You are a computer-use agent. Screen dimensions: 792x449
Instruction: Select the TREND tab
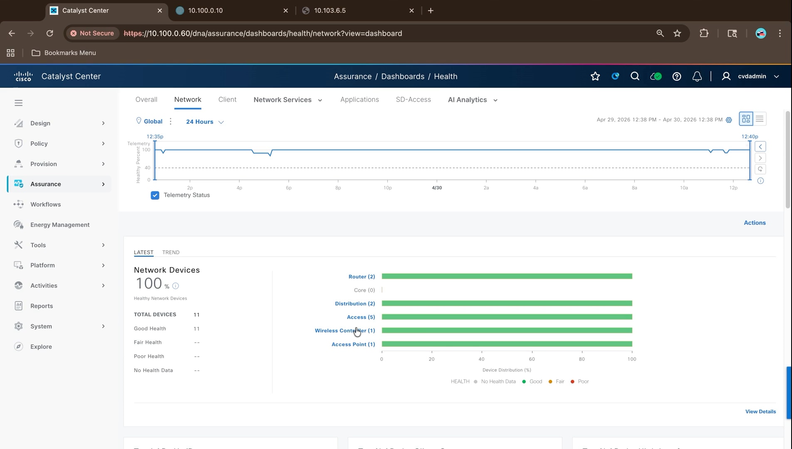pyautogui.click(x=171, y=252)
